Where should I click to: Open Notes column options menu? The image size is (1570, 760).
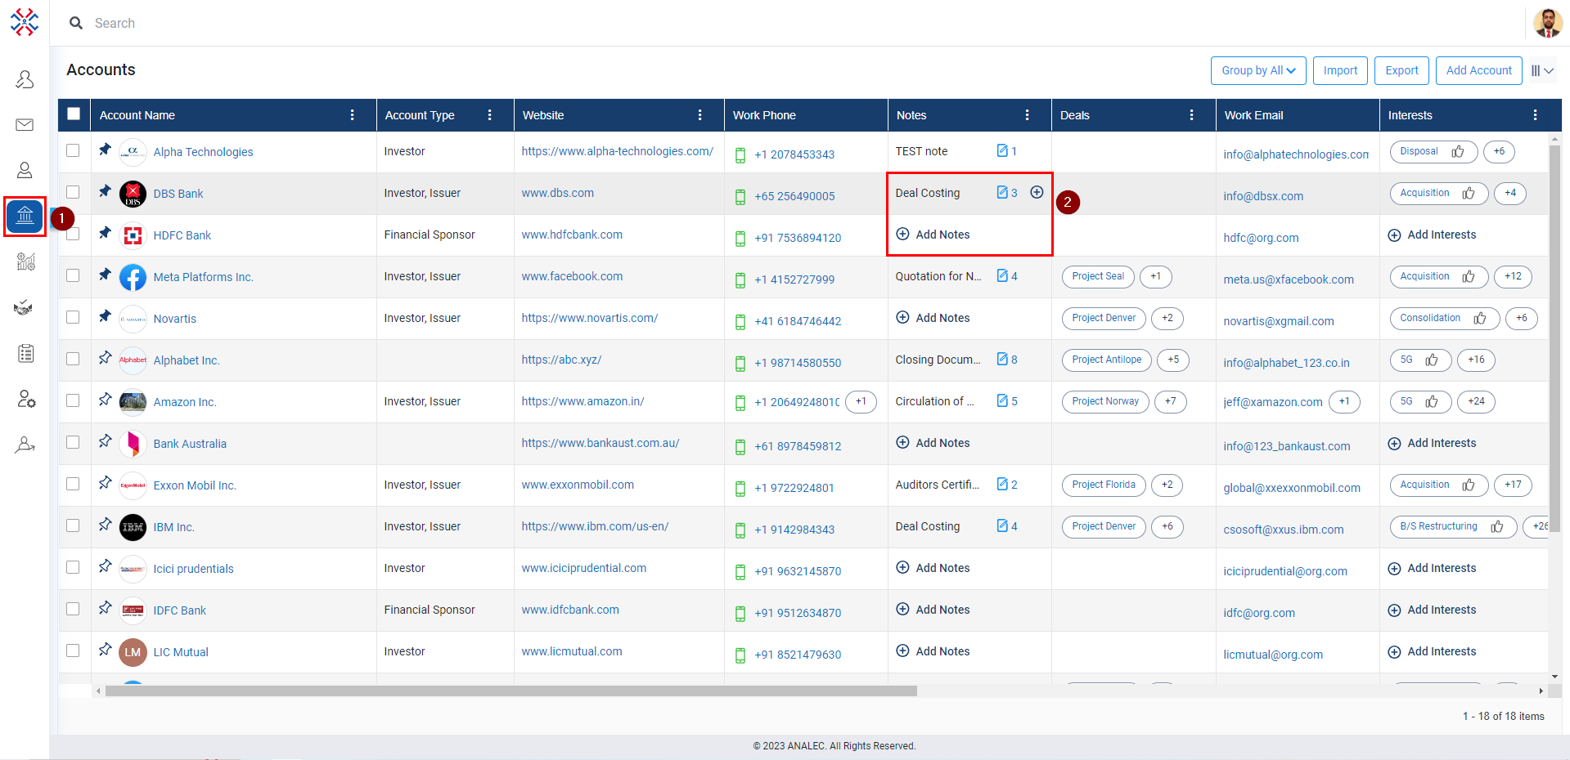[1028, 115]
